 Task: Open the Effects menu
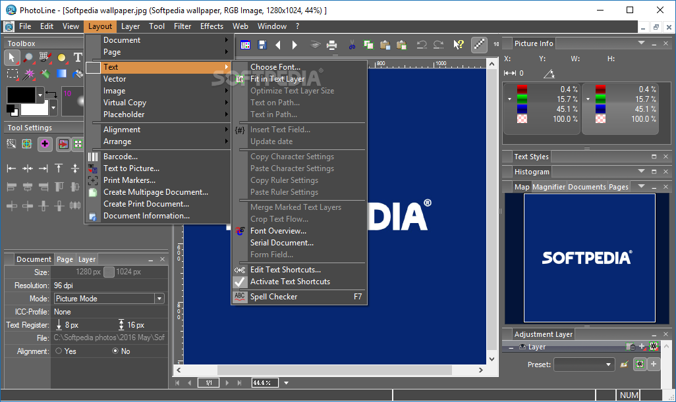[x=211, y=26]
